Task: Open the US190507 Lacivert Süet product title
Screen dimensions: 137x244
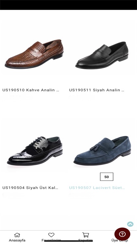Action: click(97, 188)
